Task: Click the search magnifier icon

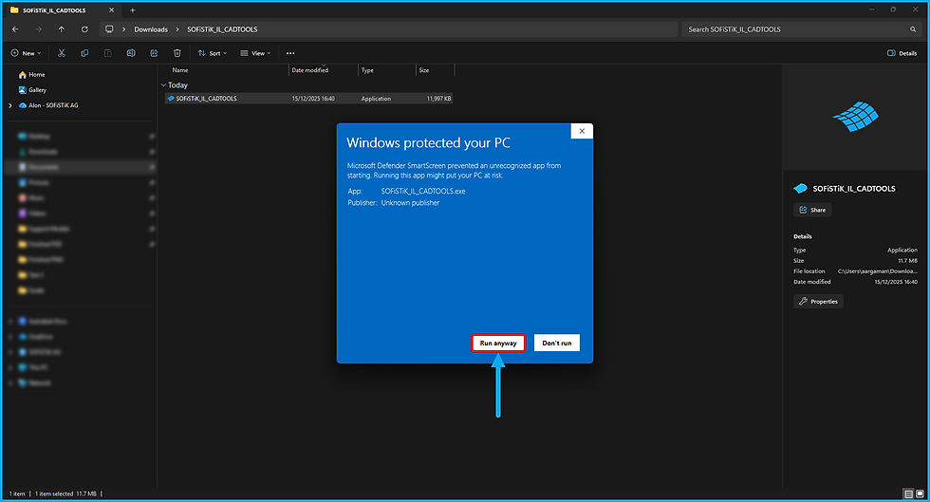Action: (913, 29)
